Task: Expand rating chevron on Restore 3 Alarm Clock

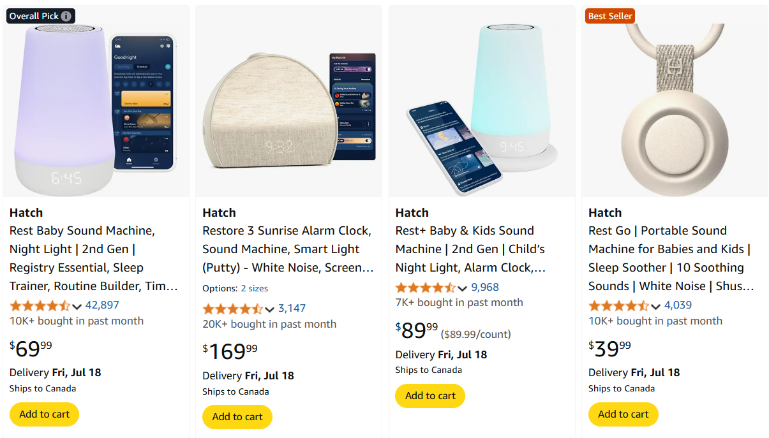Action: pos(270,309)
